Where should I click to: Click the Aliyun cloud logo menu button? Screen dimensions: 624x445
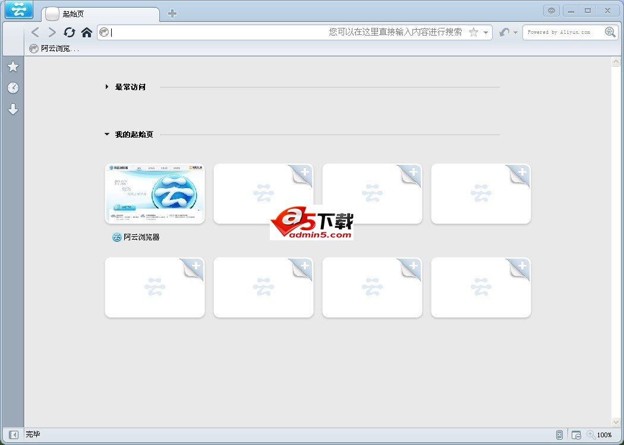coord(18,9)
